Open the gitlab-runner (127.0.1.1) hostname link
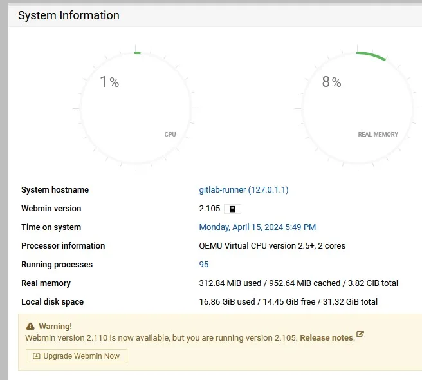This screenshot has height=380, width=422. pos(244,190)
